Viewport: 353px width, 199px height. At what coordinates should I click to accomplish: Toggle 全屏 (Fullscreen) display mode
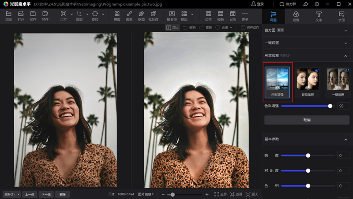tap(221, 194)
